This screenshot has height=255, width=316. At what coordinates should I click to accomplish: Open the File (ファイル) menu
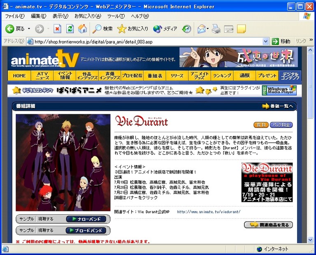[x=14, y=16]
